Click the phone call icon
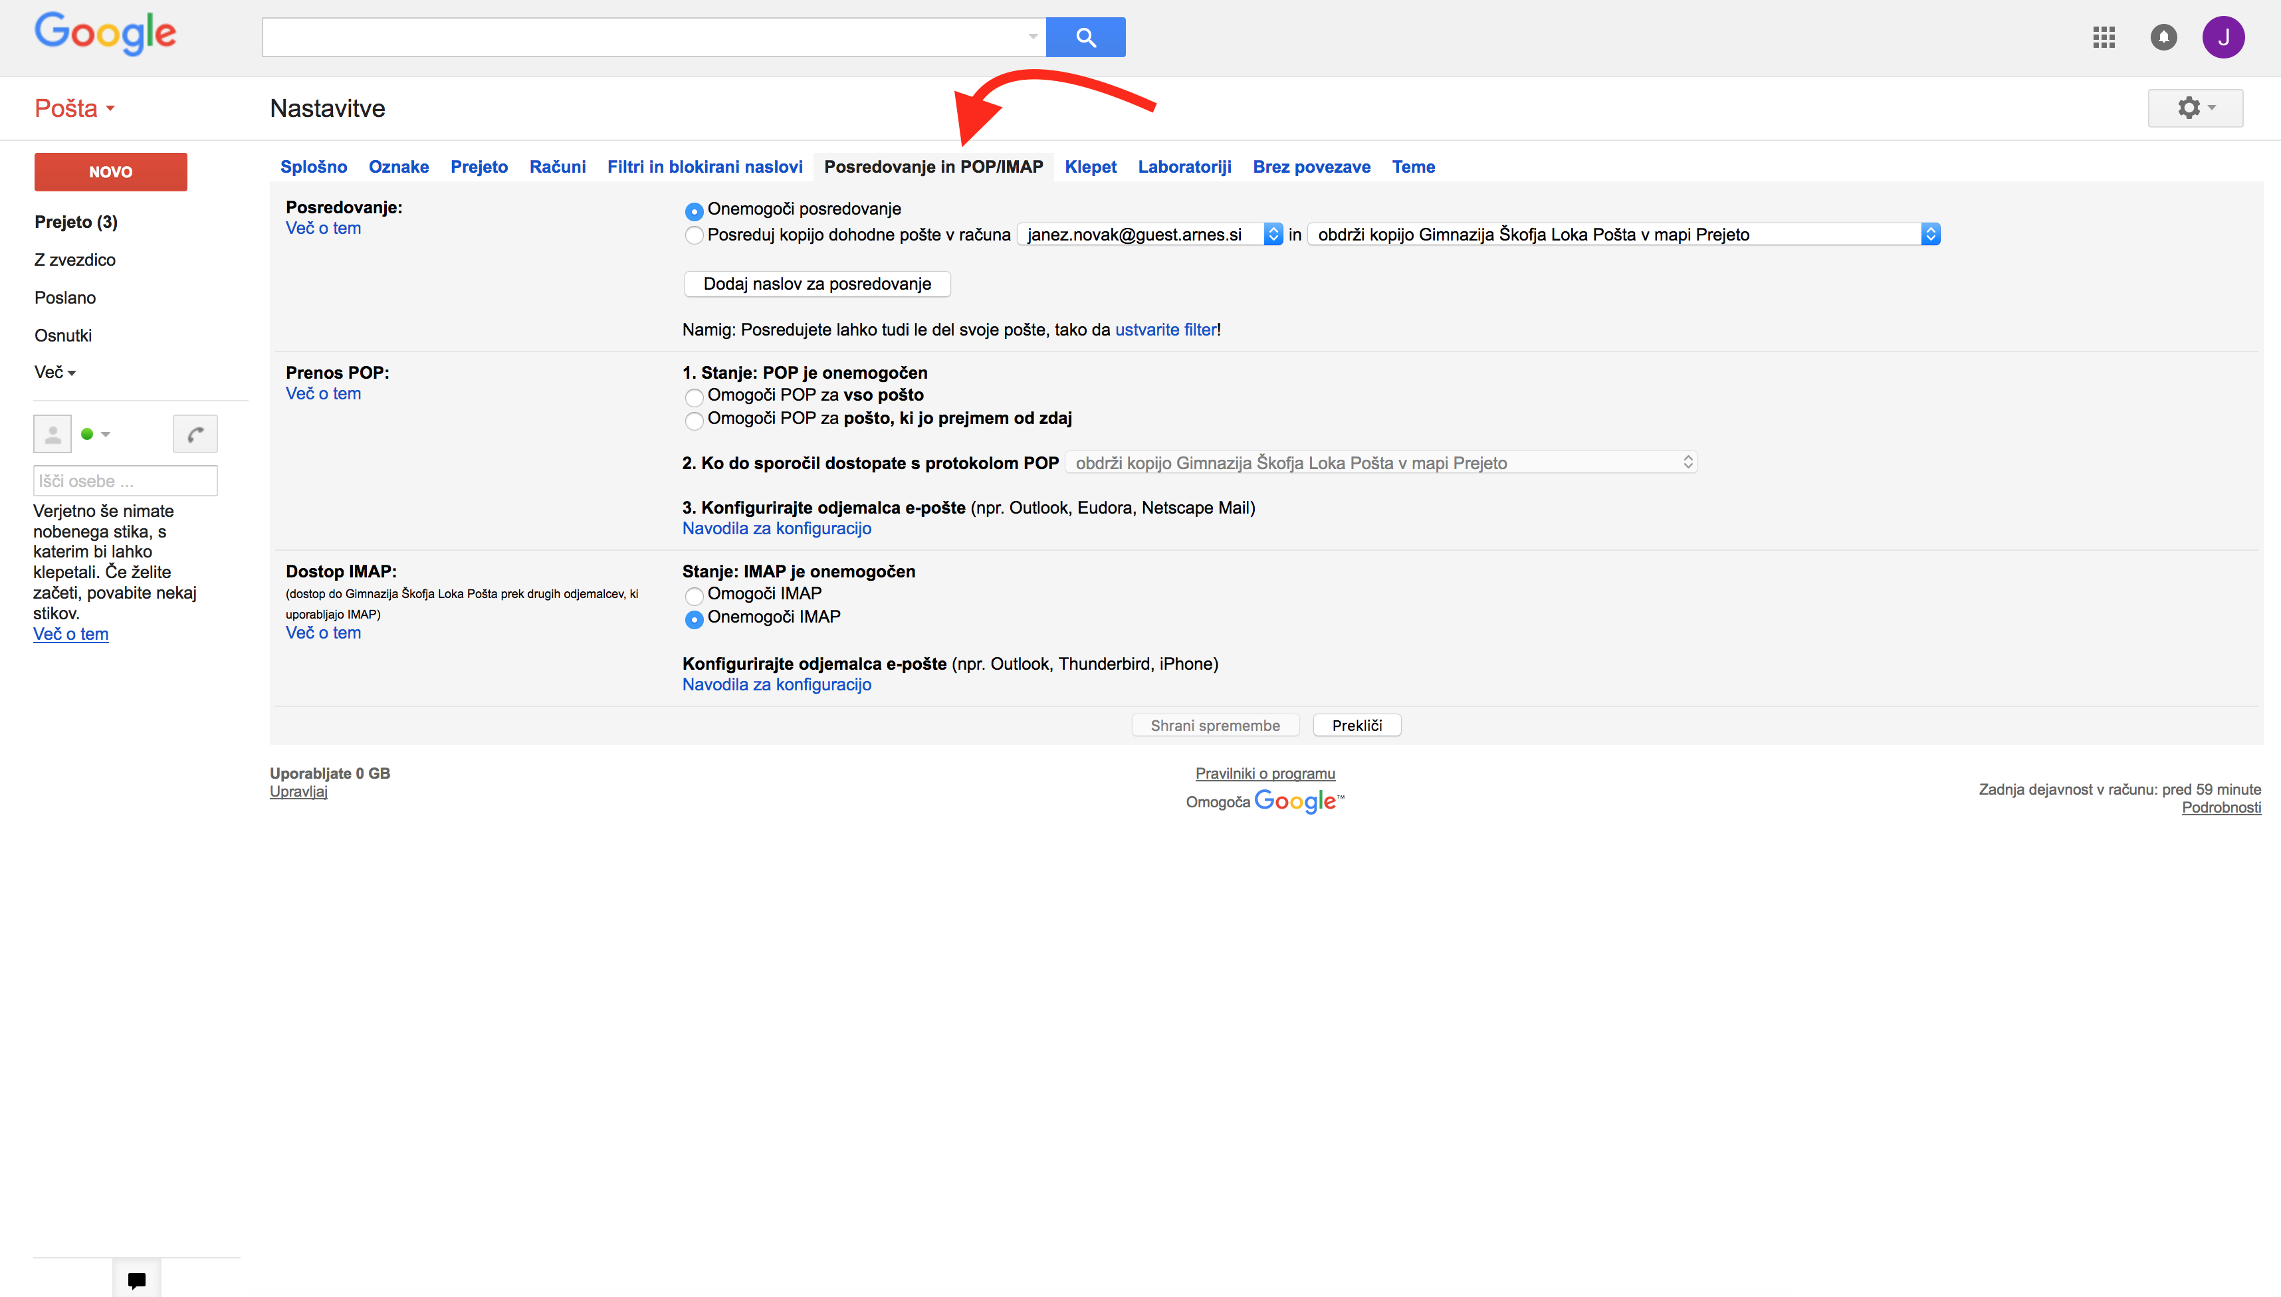This screenshot has height=1297, width=2281. click(x=195, y=434)
